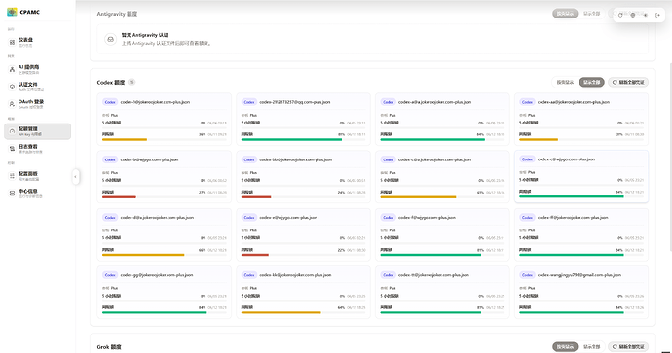Switch Antigravity 额度 to 显示全部 mode

tap(591, 14)
